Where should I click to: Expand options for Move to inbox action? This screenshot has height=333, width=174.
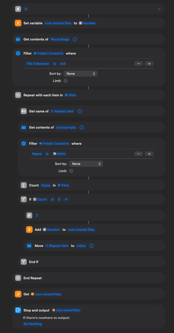tap(91, 246)
